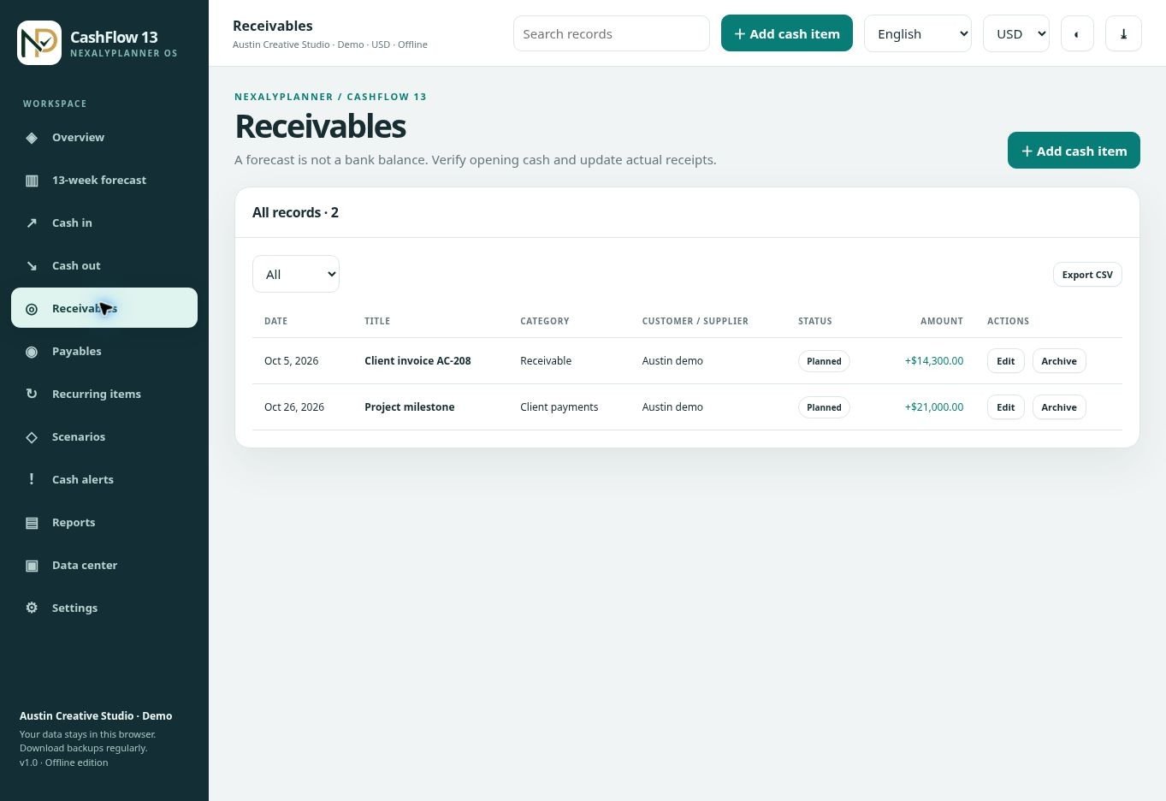This screenshot has height=801, width=1166.
Task: Click the Reports list icon
Action: click(x=32, y=523)
